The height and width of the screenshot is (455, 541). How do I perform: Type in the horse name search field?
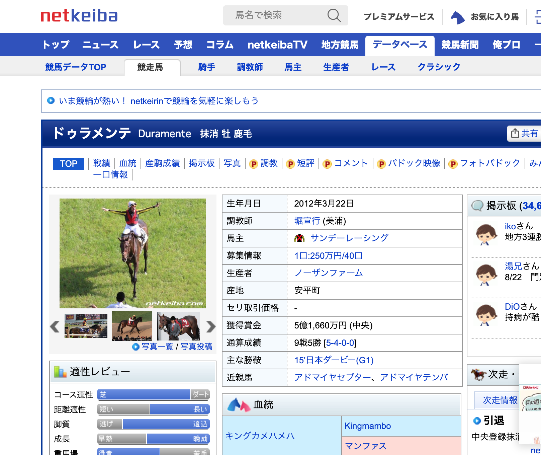pos(278,15)
